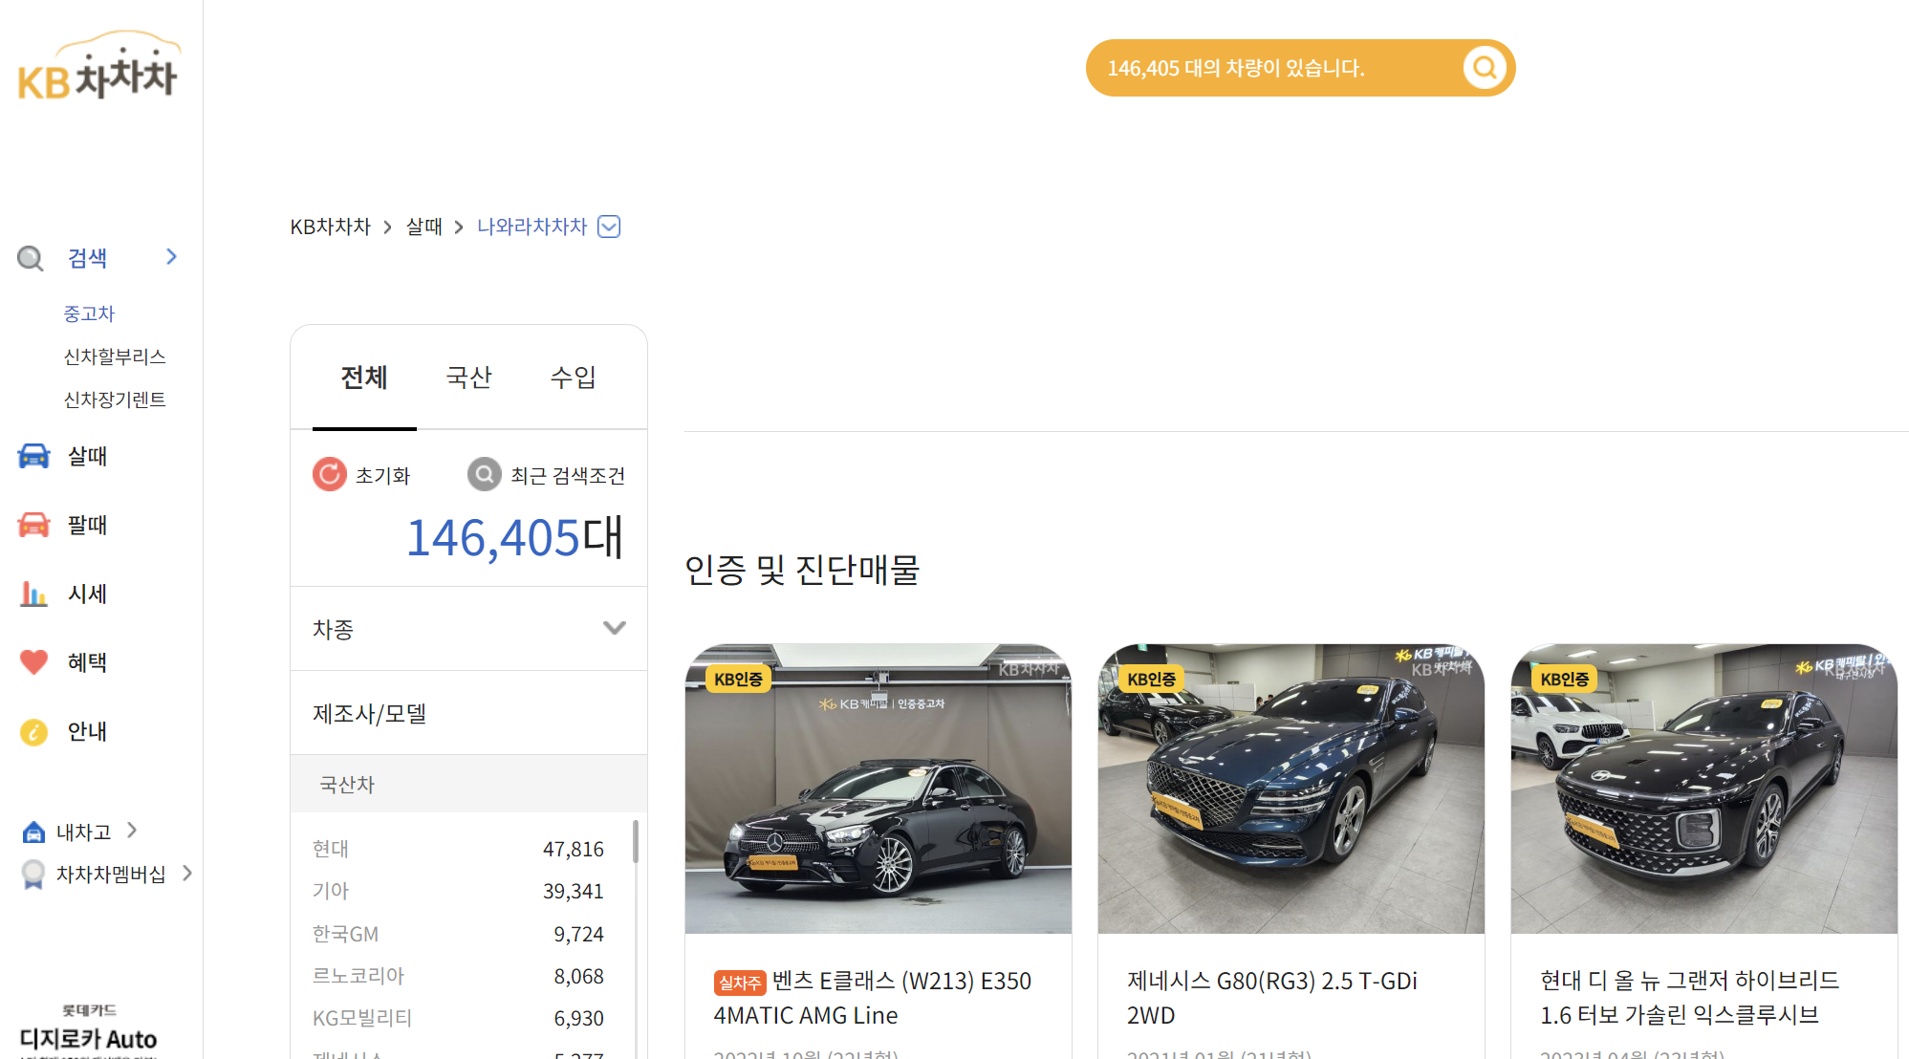Expand the 내차고 arrow
Viewport: 1909px width, 1059px height.
[132, 831]
